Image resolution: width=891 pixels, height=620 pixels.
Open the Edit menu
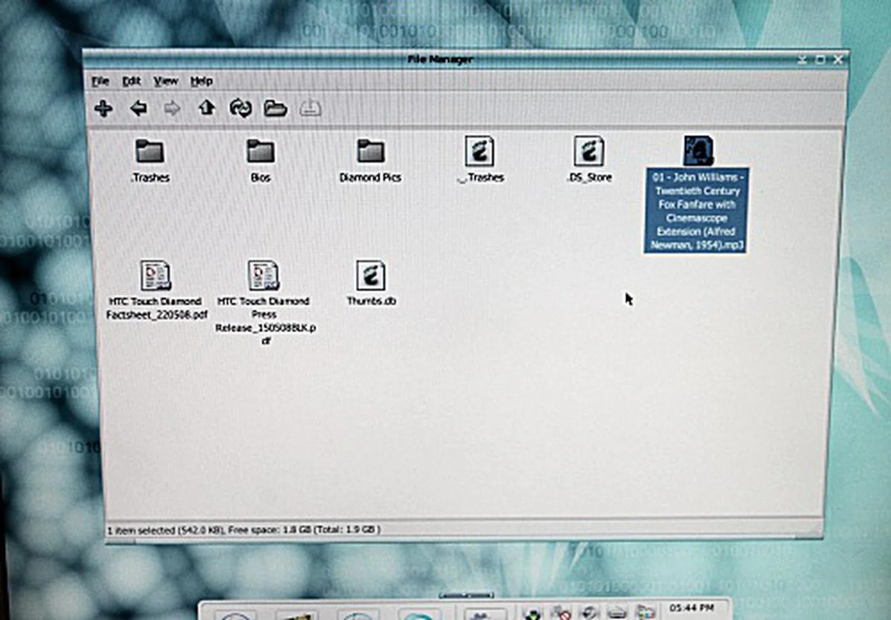[131, 80]
